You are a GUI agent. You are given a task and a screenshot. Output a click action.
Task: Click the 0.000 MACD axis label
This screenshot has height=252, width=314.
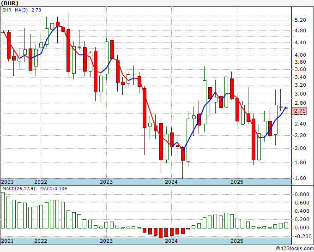point(302,228)
